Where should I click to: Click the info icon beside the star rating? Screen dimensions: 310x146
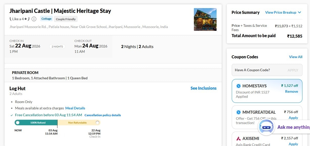point(34,19)
